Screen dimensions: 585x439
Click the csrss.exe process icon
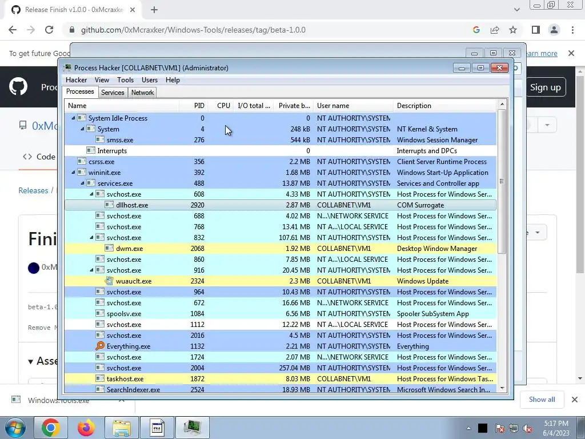click(82, 161)
